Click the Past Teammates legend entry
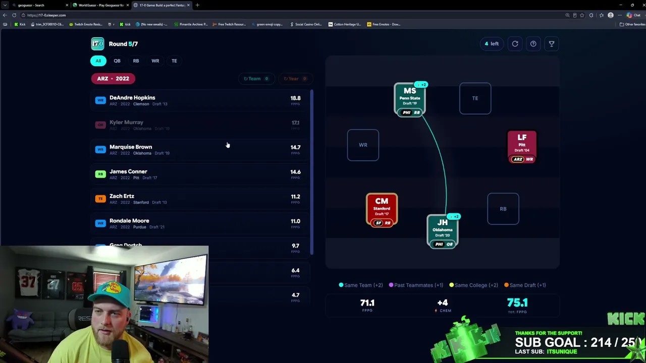Viewport: 646px width, 363px height. click(x=416, y=285)
